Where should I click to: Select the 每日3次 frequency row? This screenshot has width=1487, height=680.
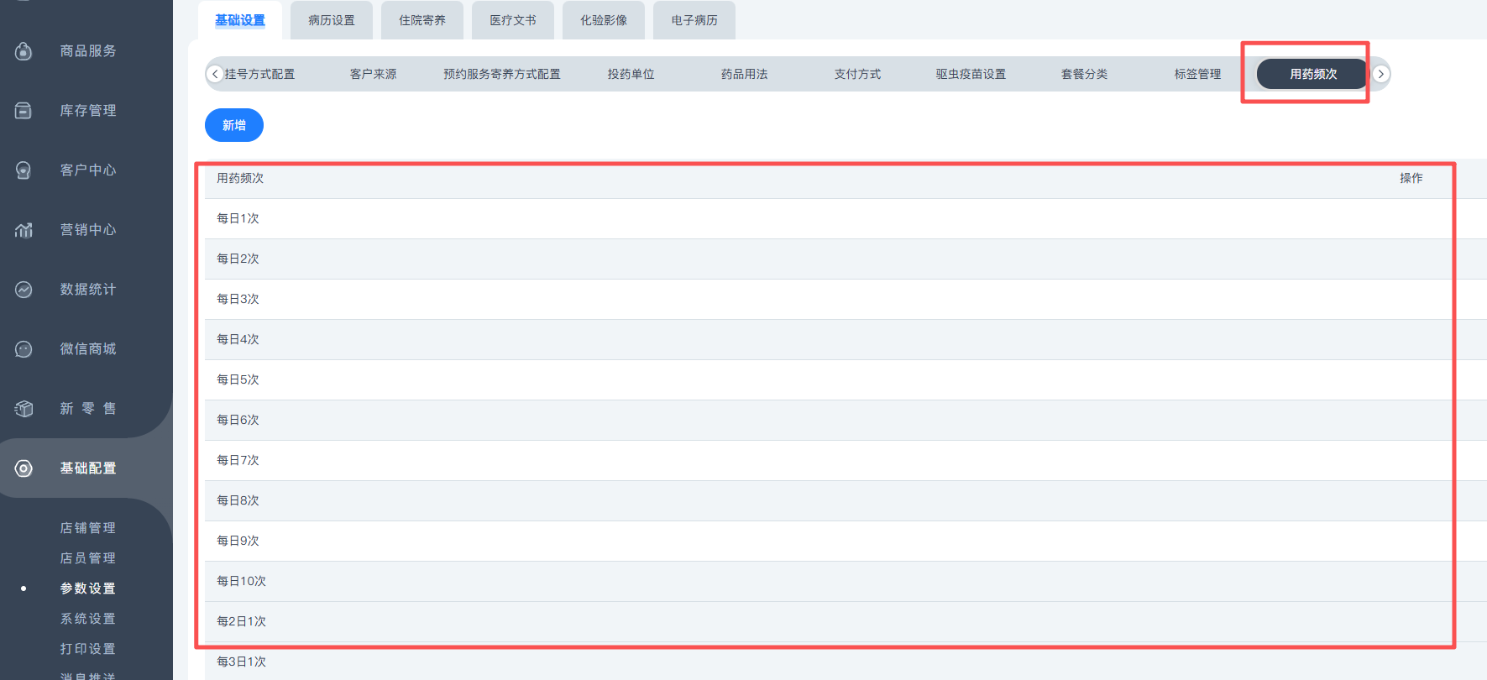(x=829, y=299)
